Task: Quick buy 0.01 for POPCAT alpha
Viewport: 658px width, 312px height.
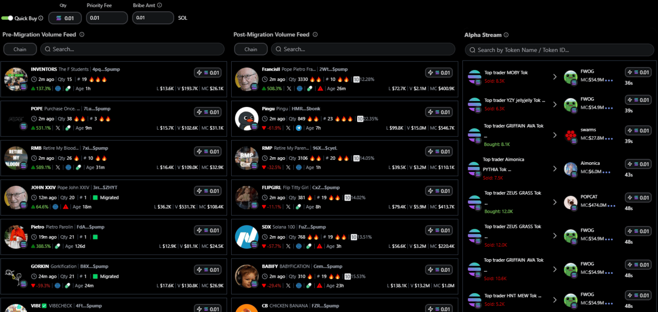Action: pos(638,197)
